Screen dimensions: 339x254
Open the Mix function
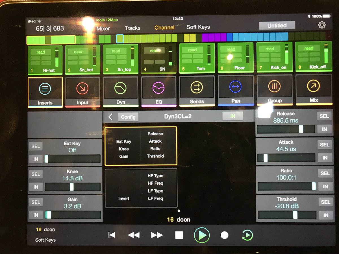[x=314, y=90]
